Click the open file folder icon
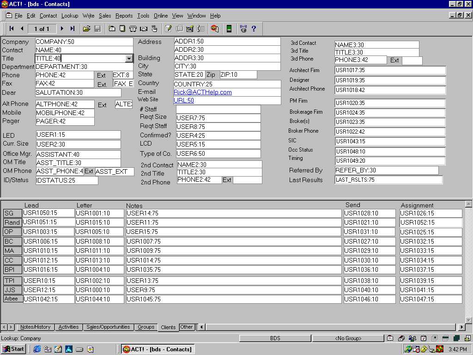 pos(86,29)
